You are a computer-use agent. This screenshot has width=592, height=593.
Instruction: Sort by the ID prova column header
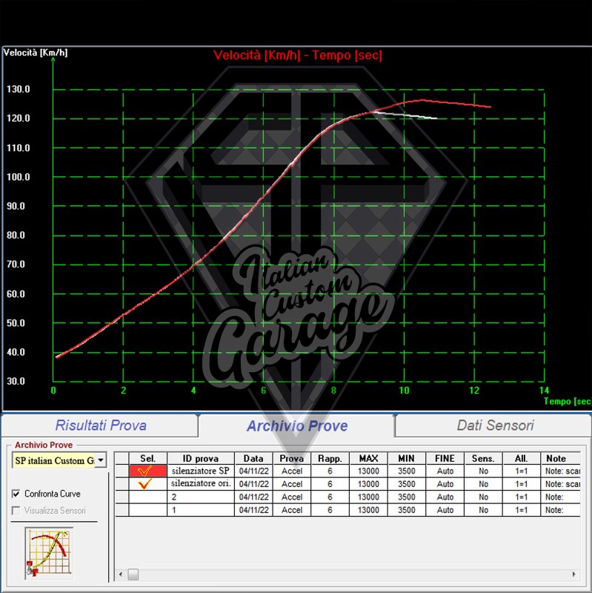(x=201, y=458)
